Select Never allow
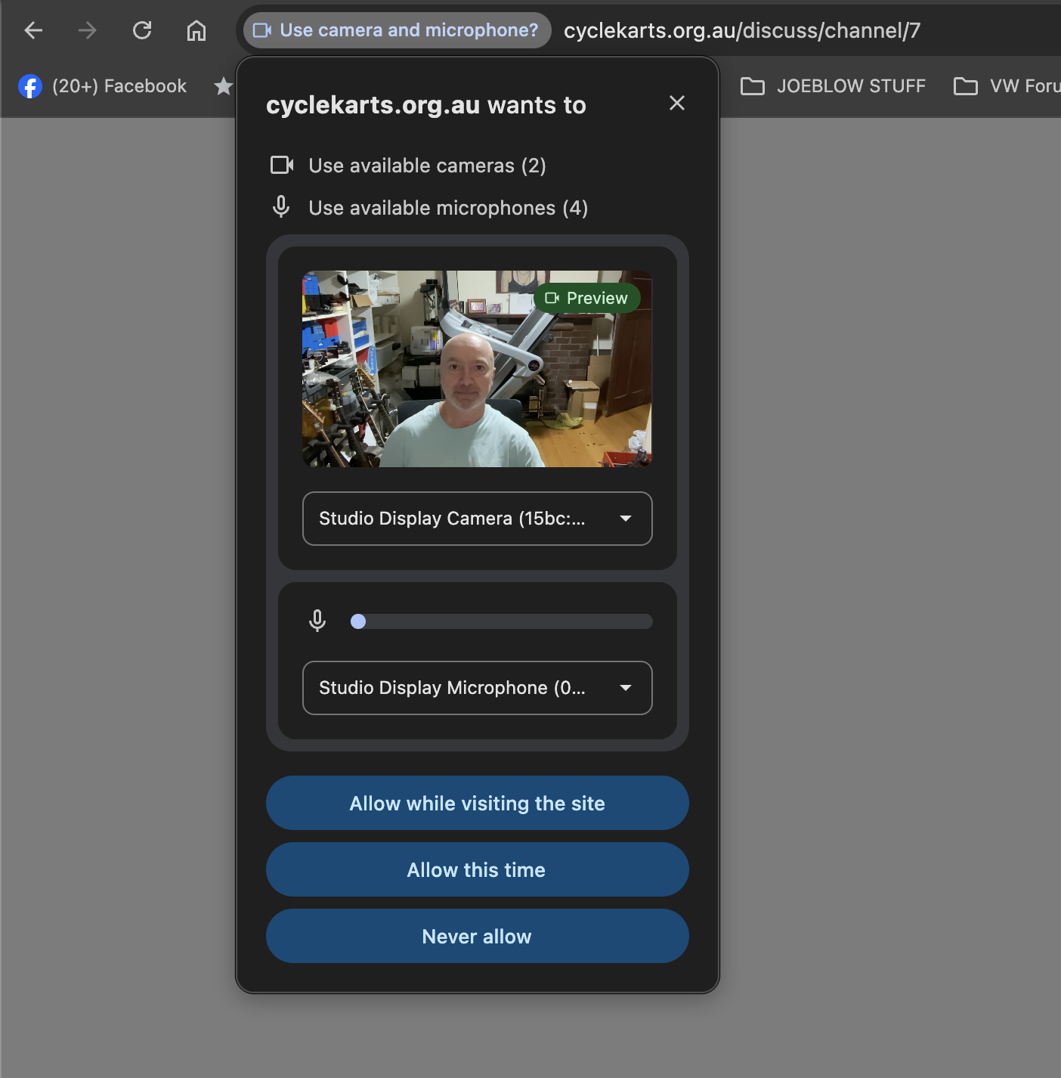The height and width of the screenshot is (1078, 1061). tap(477, 936)
